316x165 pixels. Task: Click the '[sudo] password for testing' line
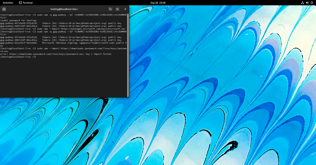coord(19,21)
